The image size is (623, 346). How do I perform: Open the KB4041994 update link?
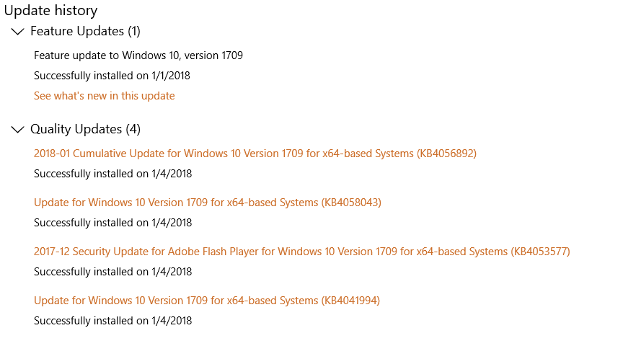pyautogui.click(x=206, y=301)
